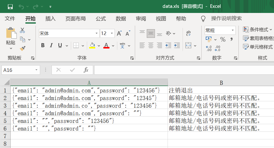Click the wén phonetic guide icon
This screenshot has height=148, width=274.
[122, 45]
